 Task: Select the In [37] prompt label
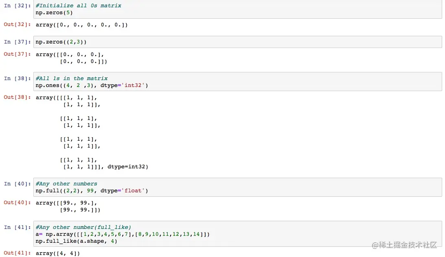[17, 42]
